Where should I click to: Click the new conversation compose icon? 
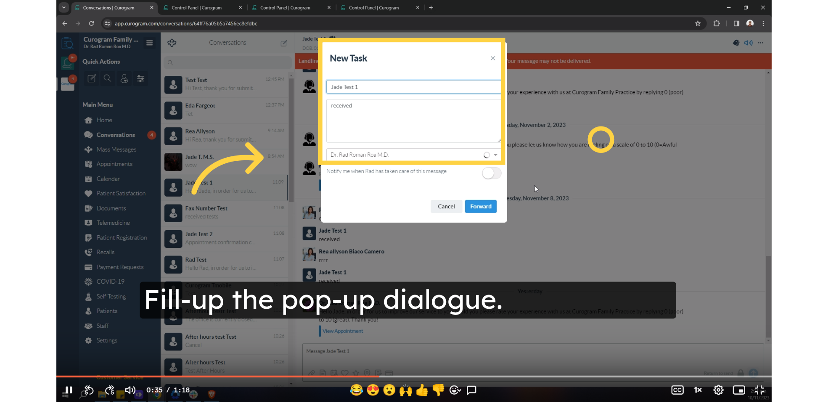click(284, 43)
